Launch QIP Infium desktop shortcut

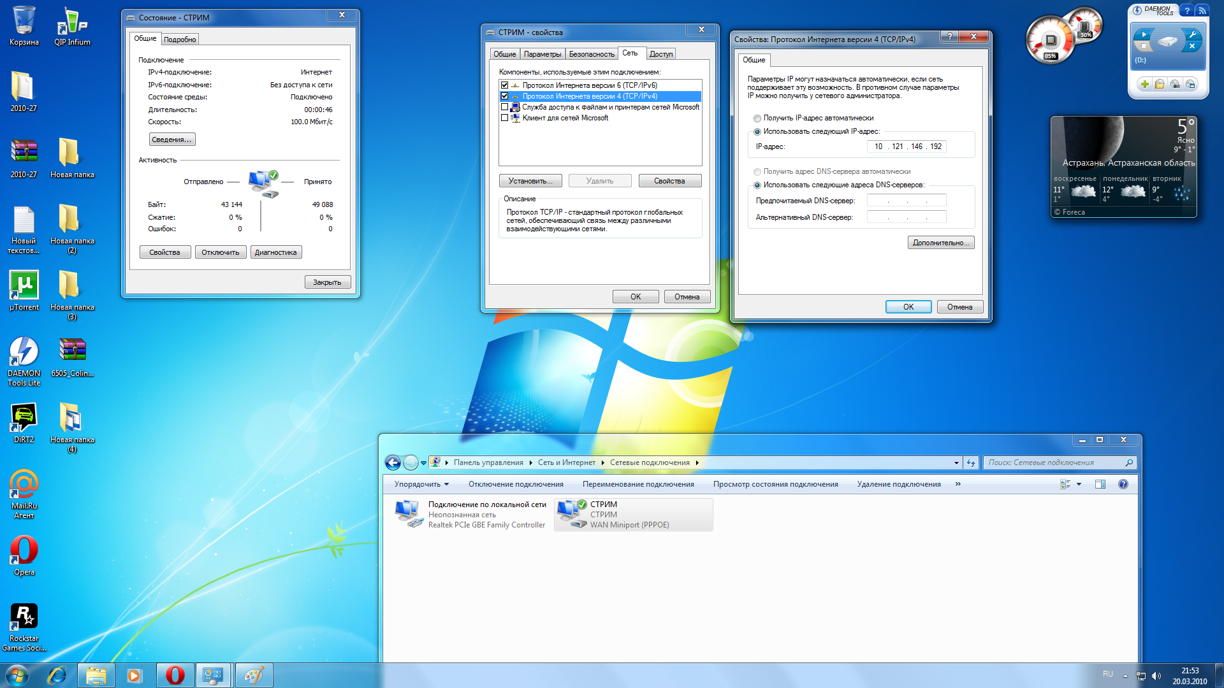coord(72,25)
